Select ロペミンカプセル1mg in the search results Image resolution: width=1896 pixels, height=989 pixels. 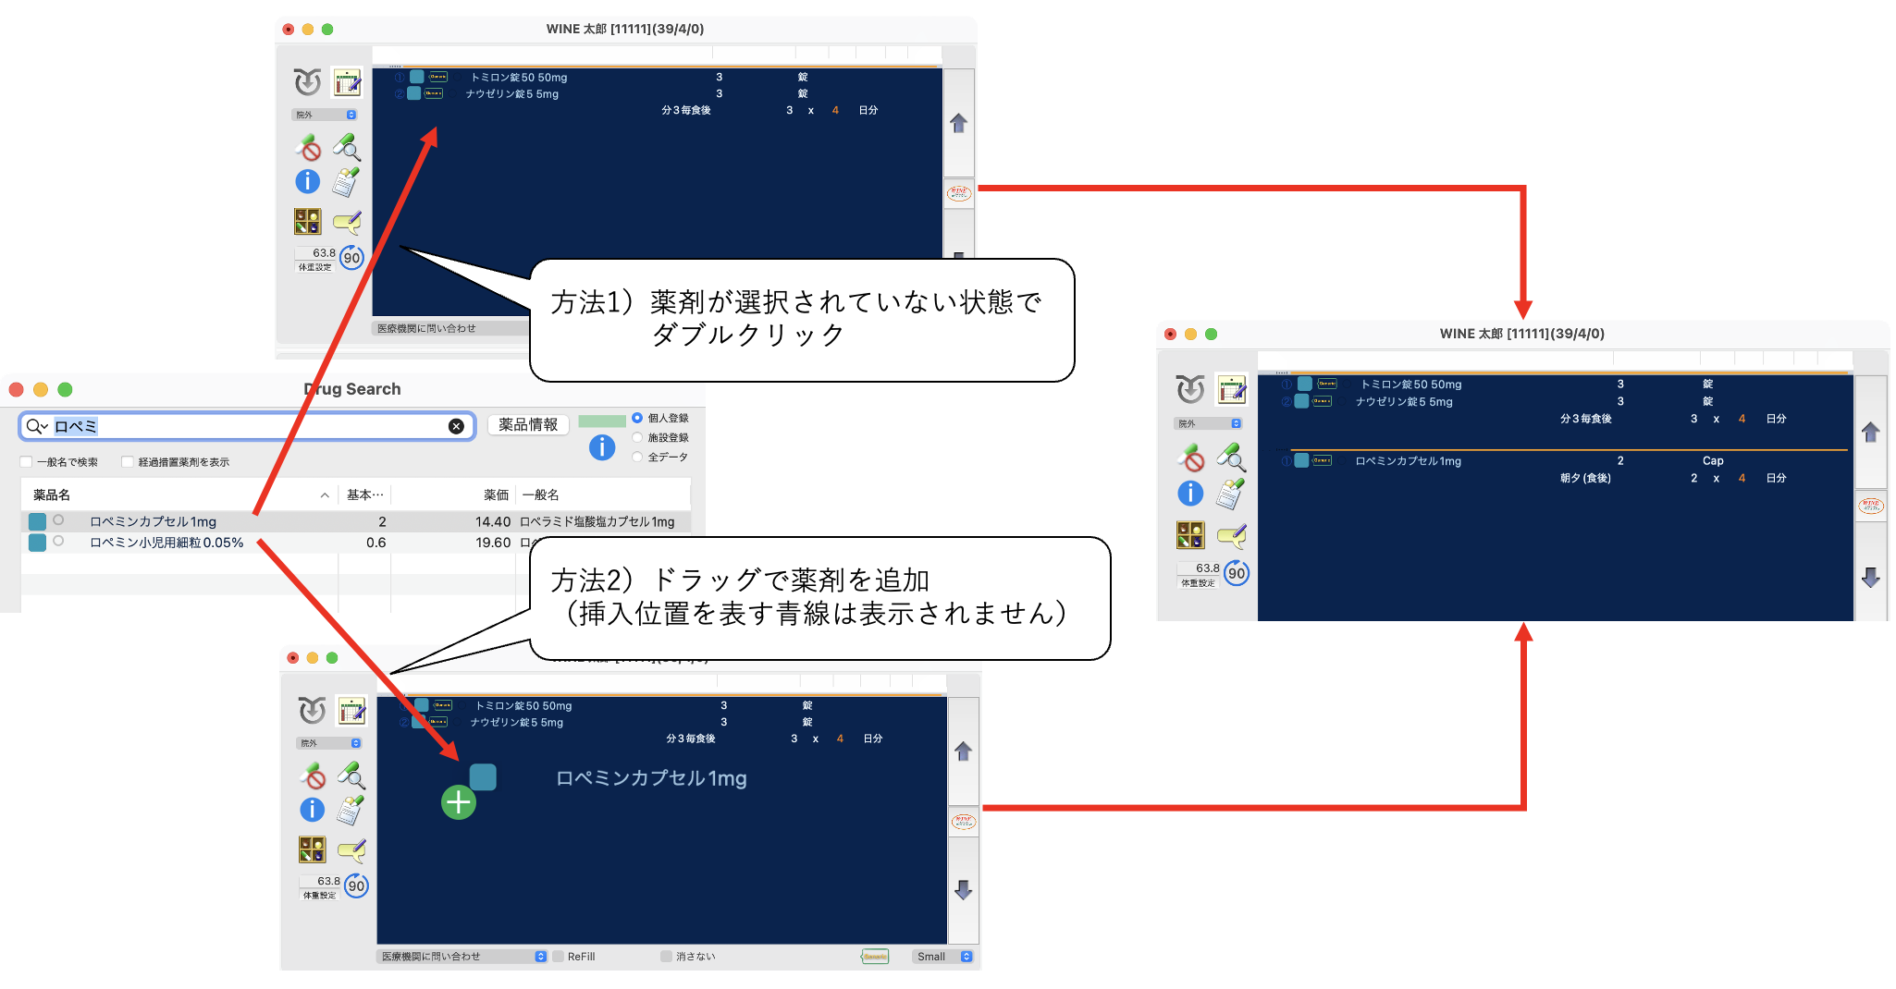pyautogui.click(x=153, y=521)
